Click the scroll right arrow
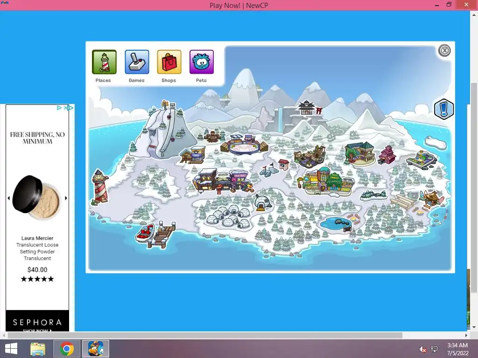Screen dimensions: 478x358 pos(466,335)
